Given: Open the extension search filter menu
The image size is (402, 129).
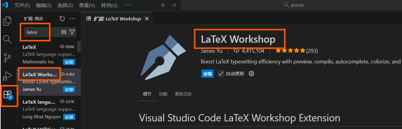Looking at the screenshot, I should [72, 32].
